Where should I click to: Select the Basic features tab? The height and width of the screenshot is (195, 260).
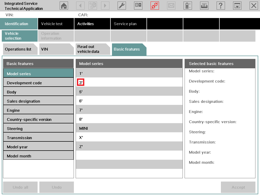coord(129,49)
